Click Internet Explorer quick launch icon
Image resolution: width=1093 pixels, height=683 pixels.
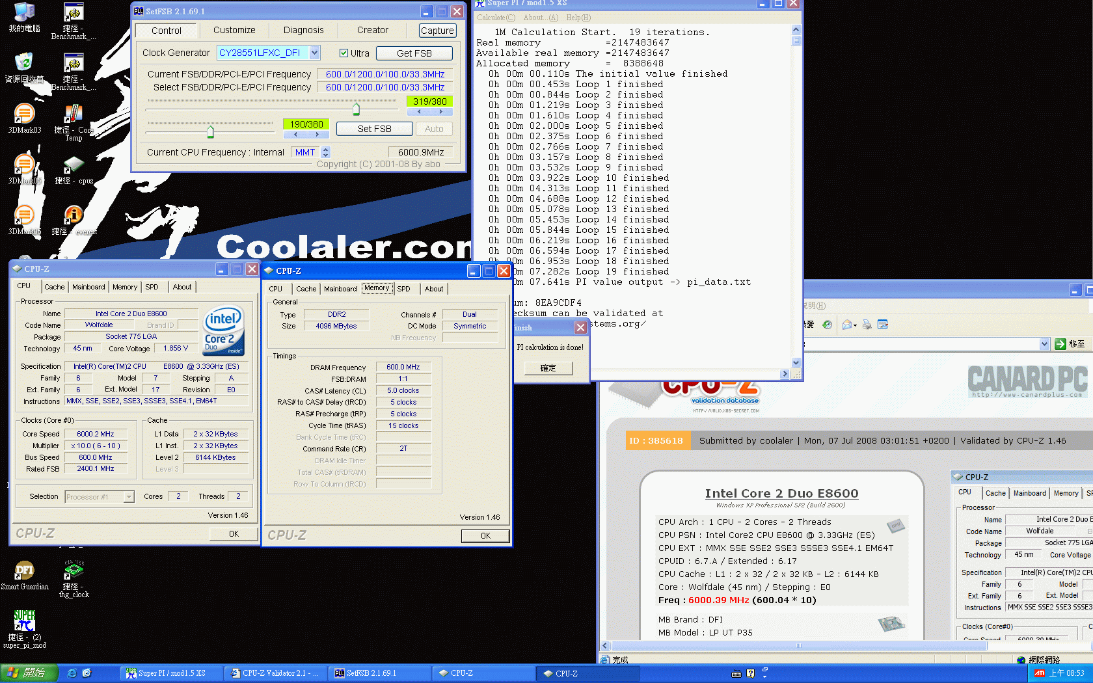pyautogui.click(x=72, y=673)
